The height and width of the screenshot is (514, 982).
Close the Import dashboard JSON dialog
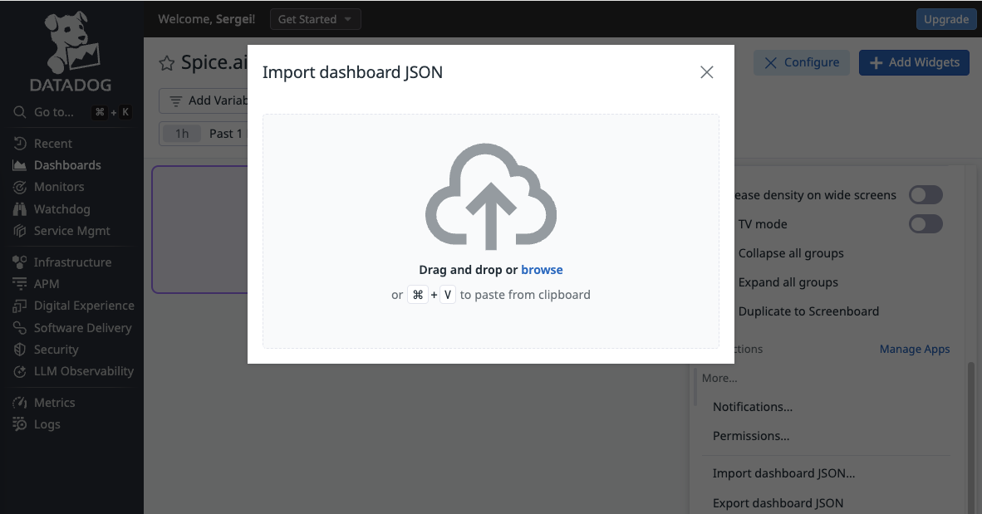[x=707, y=72]
